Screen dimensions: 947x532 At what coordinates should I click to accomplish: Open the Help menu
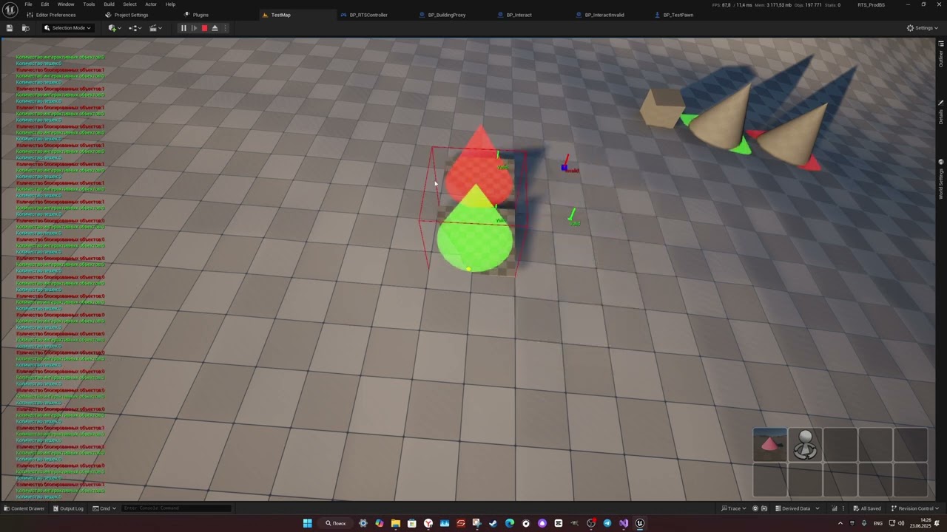click(x=170, y=4)
